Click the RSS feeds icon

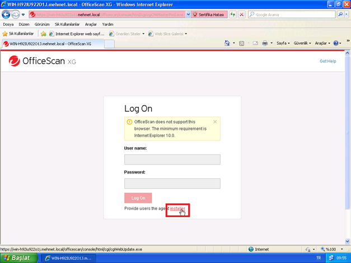click(x=241, y=43)
